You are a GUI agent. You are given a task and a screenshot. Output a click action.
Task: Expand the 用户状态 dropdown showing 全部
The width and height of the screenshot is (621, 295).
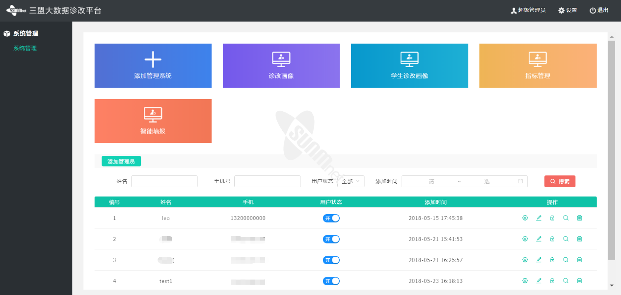click(351, 181)
